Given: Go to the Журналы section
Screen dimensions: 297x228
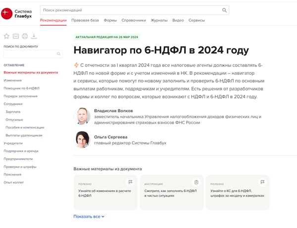Looking at the screenshot, I should coord(159,20).
